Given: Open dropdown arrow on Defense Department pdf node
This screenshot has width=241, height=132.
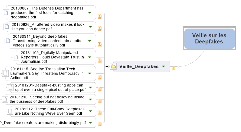Looking at the screenshot, I should 90,13.
